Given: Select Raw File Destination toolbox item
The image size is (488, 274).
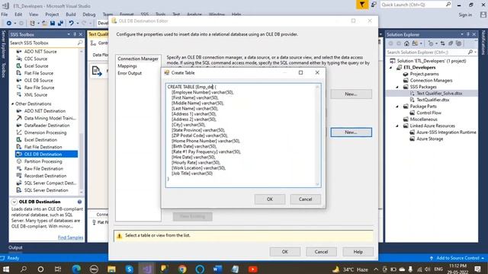Looking at the screenshot, I should (43, 169).
